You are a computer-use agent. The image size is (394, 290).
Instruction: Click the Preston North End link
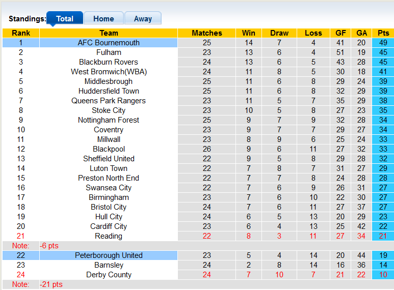(x=109, y=178)
